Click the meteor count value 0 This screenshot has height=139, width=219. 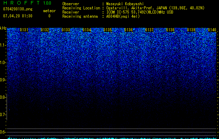coord(49,16)
